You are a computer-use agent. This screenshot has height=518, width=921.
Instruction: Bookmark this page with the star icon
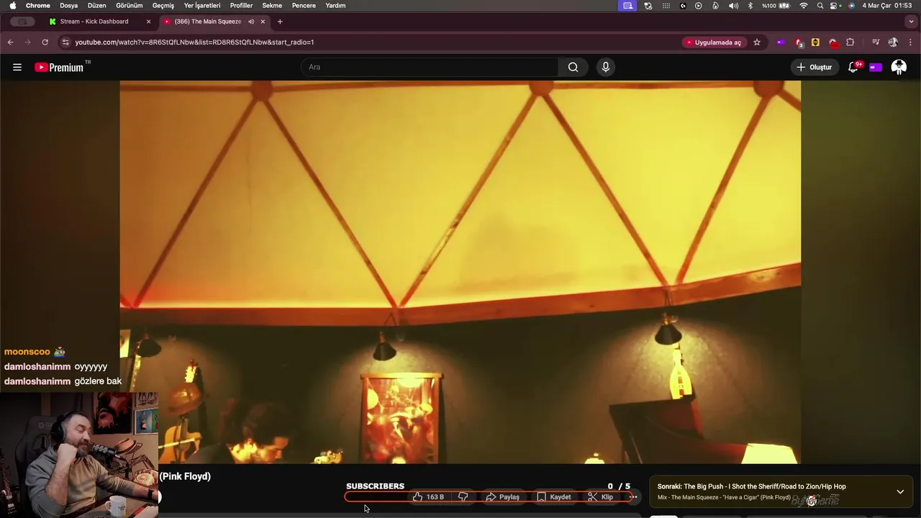pos(757,42)
